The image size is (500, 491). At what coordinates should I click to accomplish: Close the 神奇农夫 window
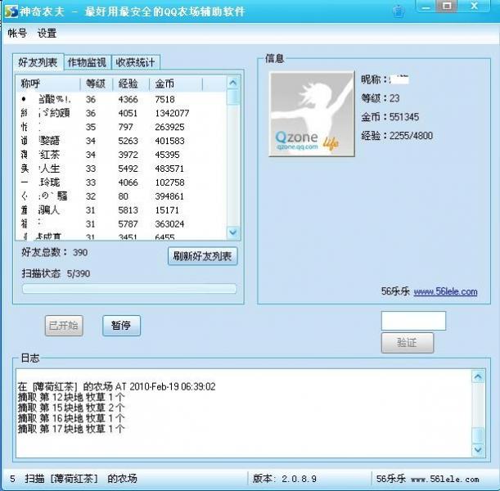click(474, 6)
